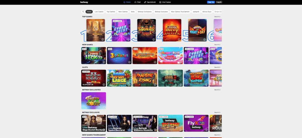
Task: Show info for Wild Horses new game
Action: 155,62
